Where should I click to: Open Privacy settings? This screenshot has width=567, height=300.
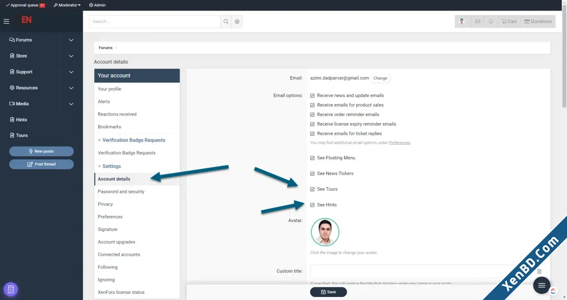pyautogui.click(x=137, y=204)
